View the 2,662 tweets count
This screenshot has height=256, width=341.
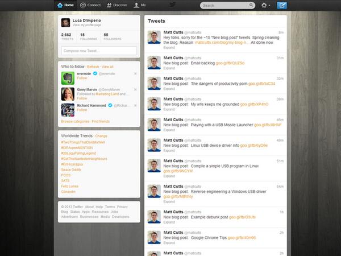tap(67, 36)
